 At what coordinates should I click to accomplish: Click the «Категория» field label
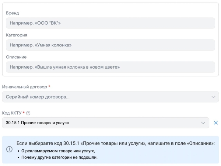(17, 35)
